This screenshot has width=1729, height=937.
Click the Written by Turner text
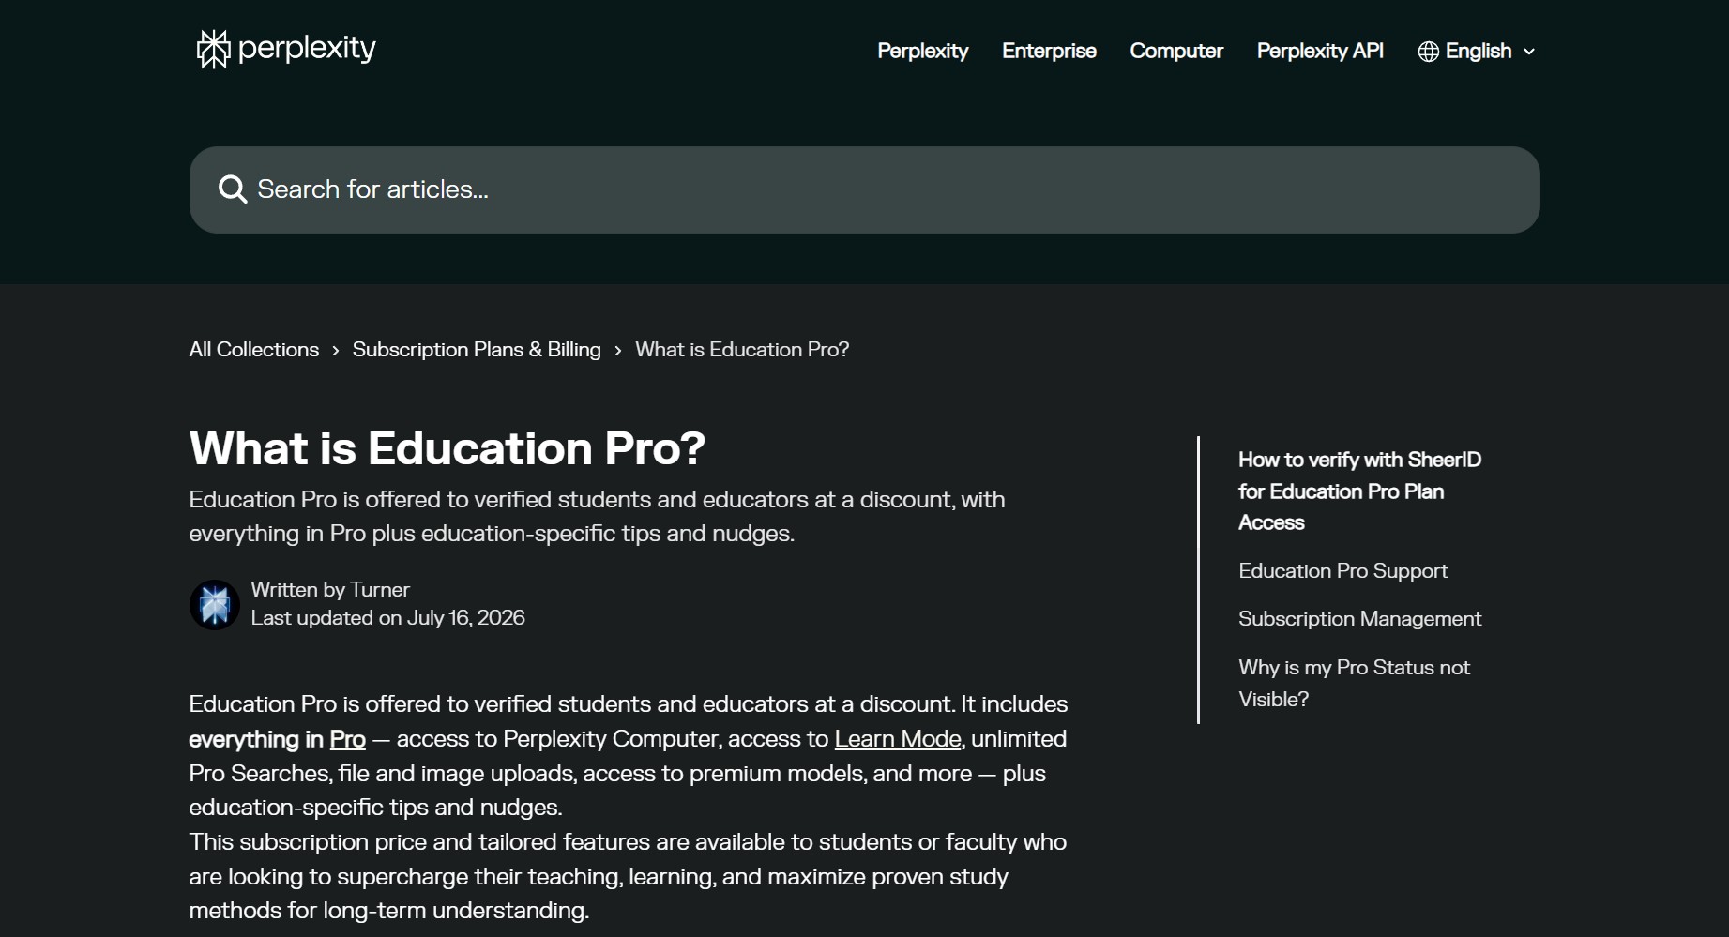click(330, 590)
